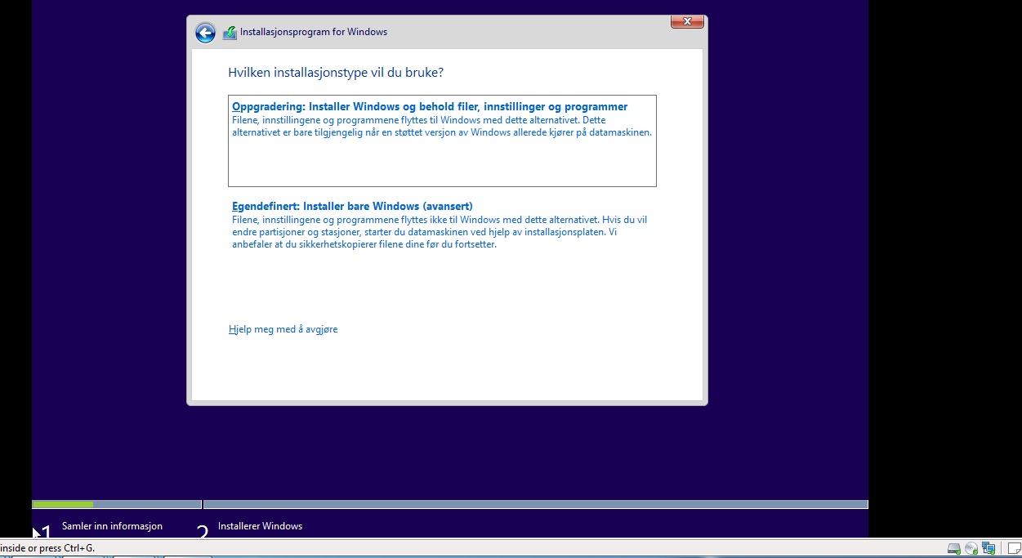Click the 'Installerer Windows' step label
The width and height of the screenshot is (1022, 558).
coord(260,526)
